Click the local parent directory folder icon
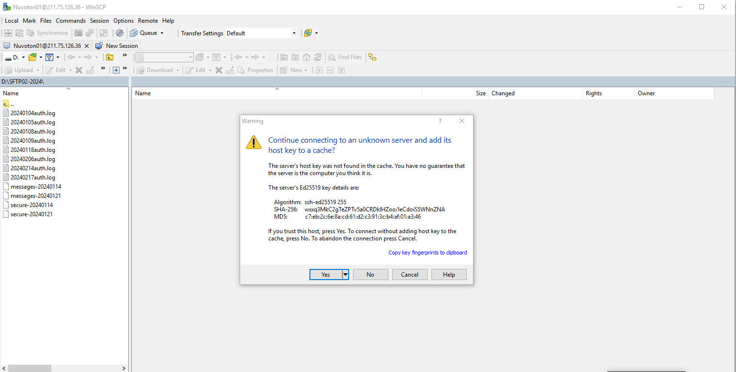Viewport: 736px width, 372px height. pos(110,57)
